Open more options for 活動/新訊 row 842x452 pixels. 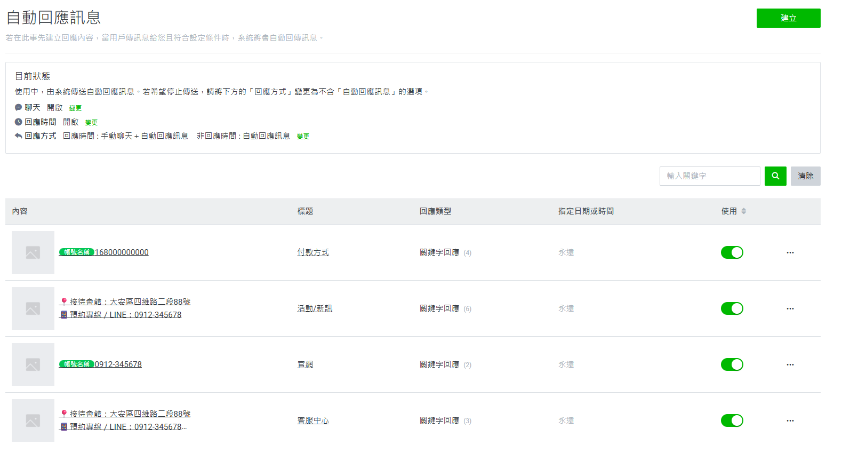[790, 308]
